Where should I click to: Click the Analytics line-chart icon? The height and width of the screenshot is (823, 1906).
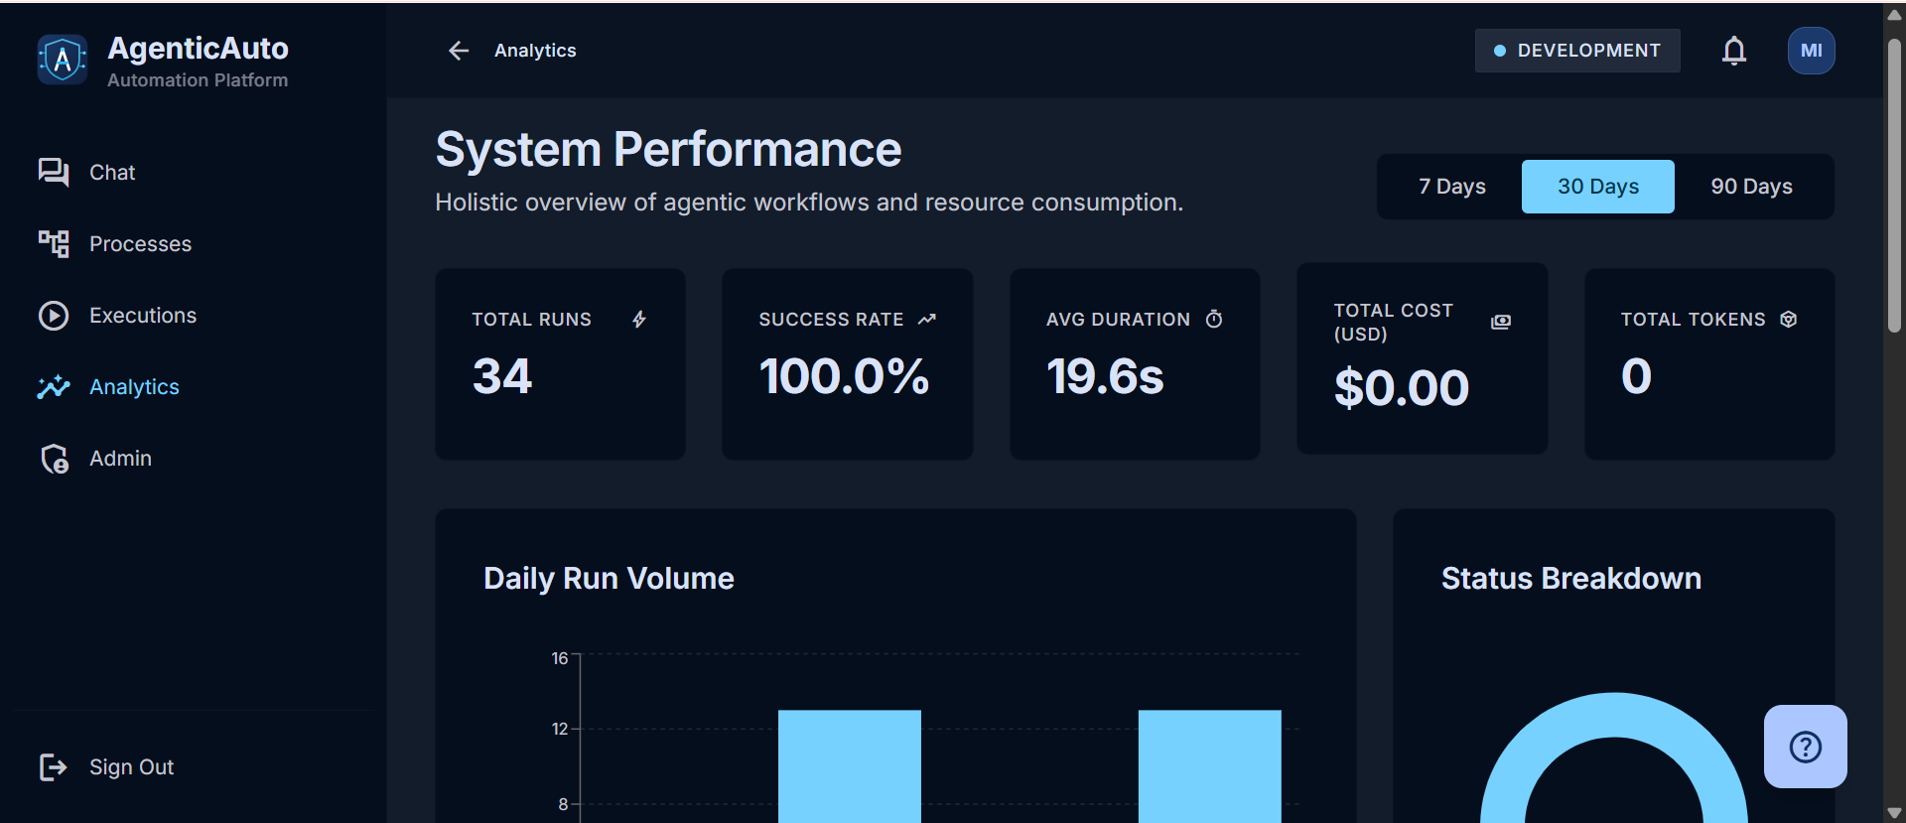coord(54,387)
